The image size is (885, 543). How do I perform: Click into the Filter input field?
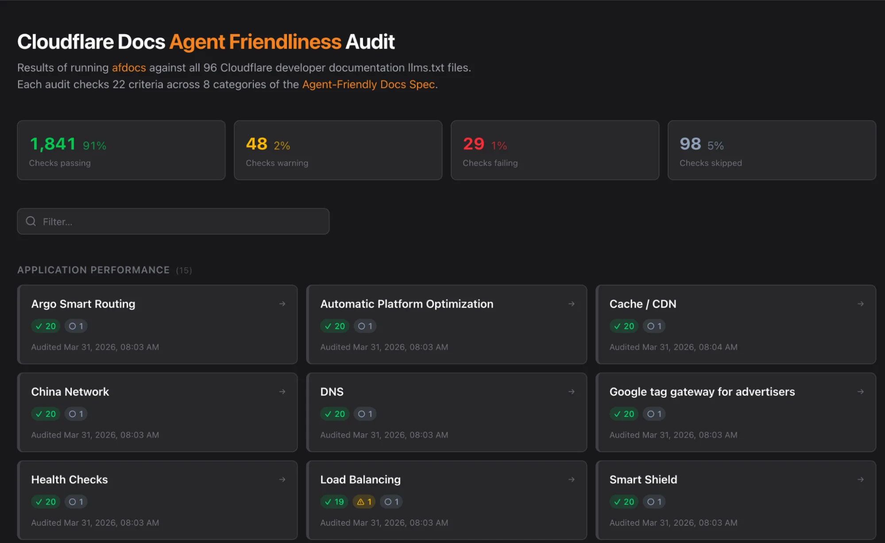173,221
